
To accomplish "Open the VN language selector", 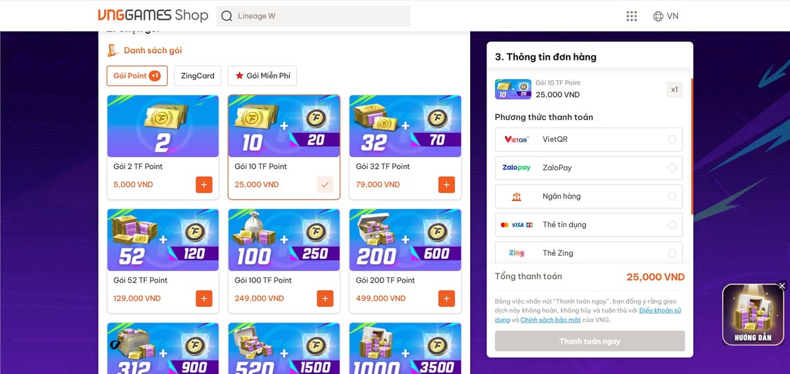I will point(666,16).
